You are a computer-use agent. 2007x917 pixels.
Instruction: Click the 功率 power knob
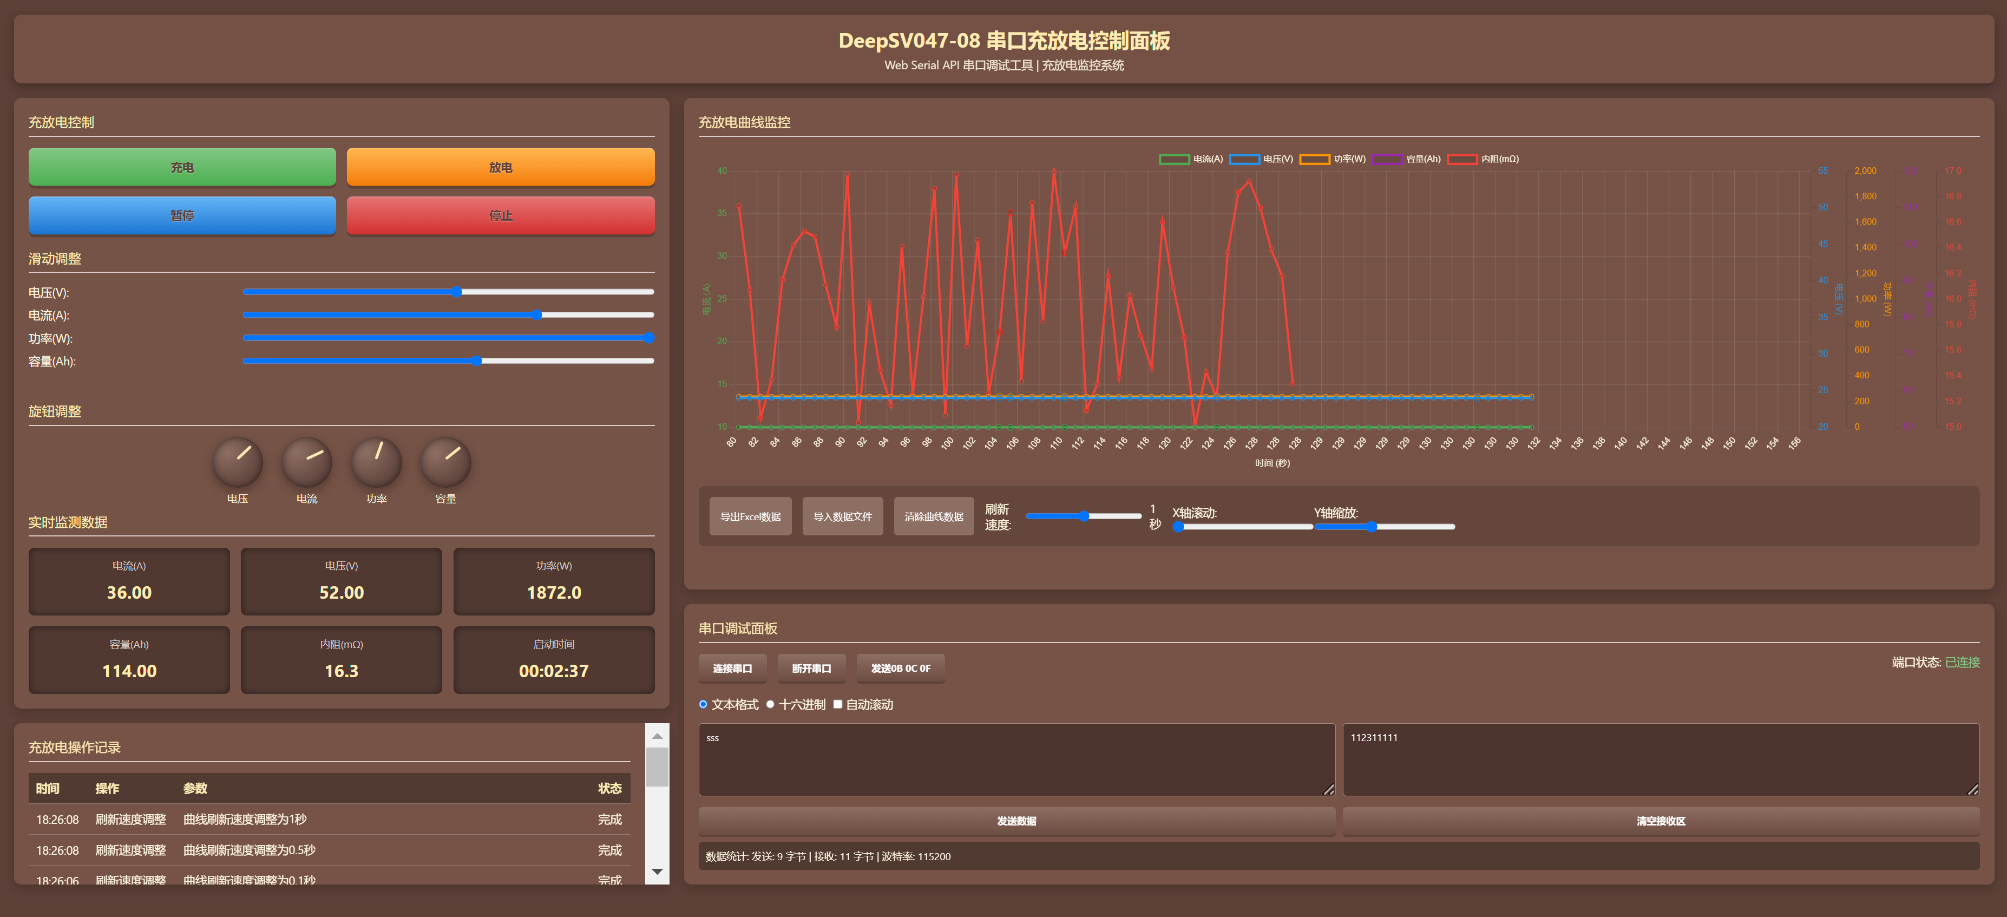376,462
